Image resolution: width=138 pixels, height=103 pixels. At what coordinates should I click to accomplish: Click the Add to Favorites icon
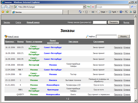tap(7, 12)
